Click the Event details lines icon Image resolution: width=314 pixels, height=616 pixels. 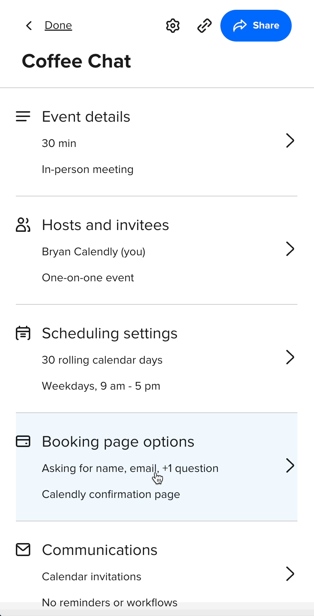pyautogui.click(x=23, y=117)
